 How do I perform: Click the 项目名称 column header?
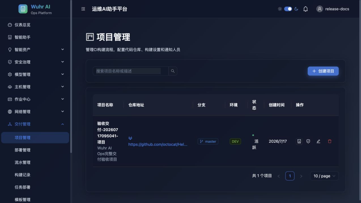pyautogui.click(x=105, y=105)
